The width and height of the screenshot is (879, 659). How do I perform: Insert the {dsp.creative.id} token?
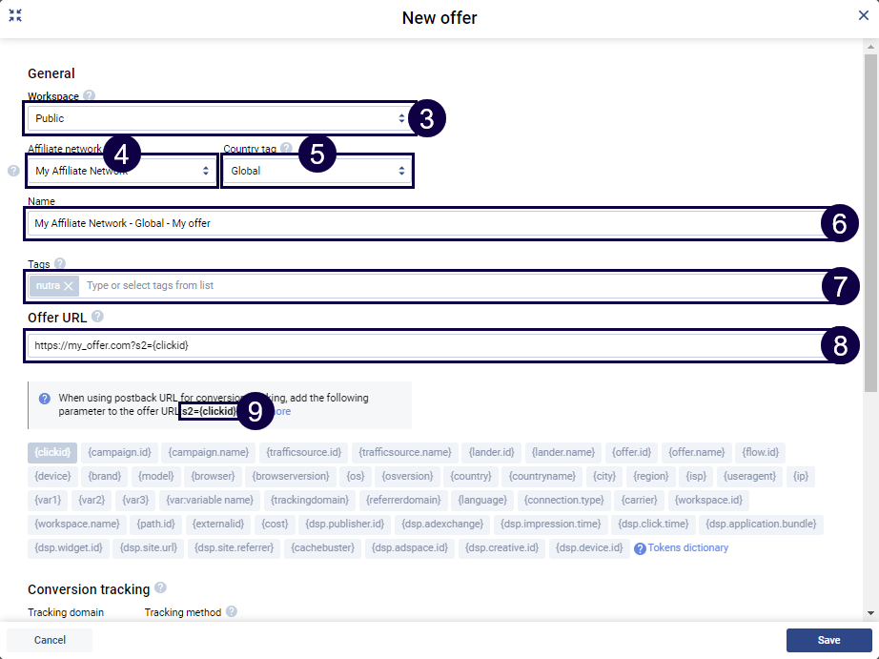tap(503, 548)
